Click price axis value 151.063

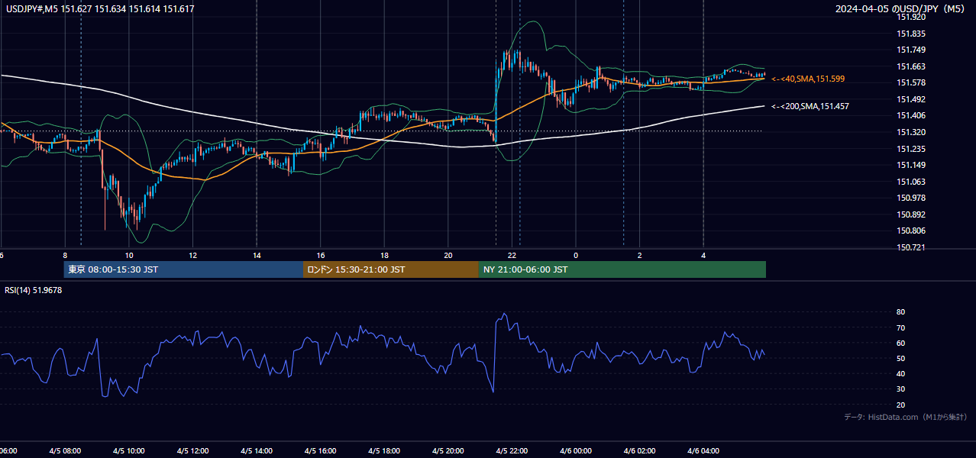coord(911,182)
